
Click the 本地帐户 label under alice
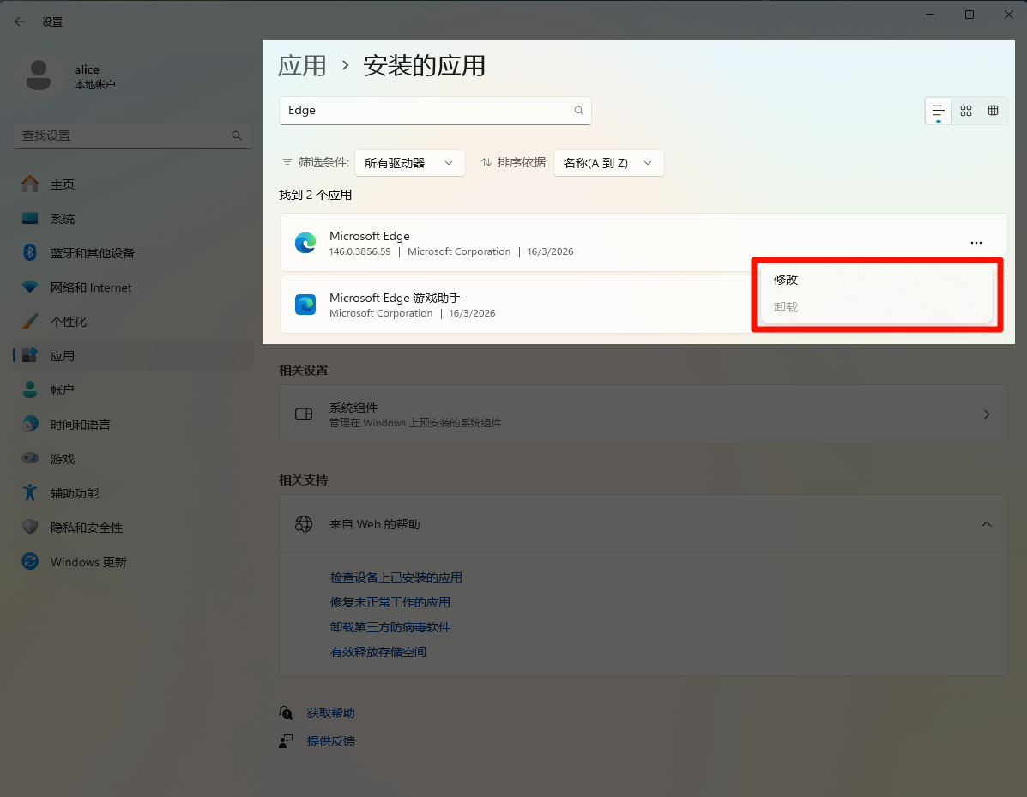[x=95, y=84]
